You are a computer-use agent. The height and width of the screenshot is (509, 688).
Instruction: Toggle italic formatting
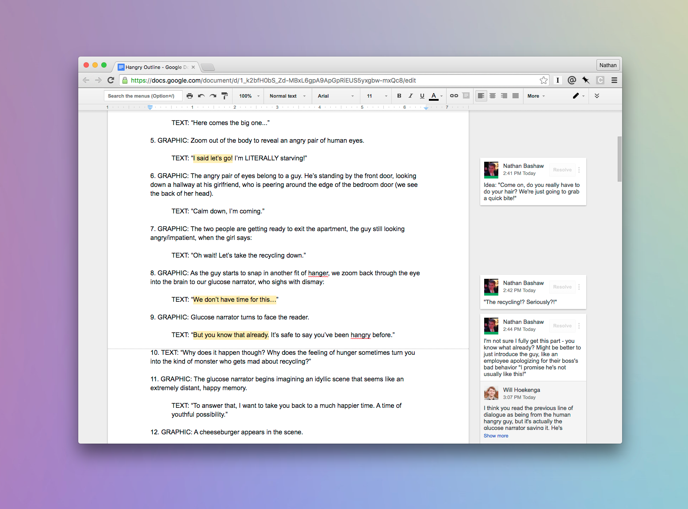[x=411, y=96]
